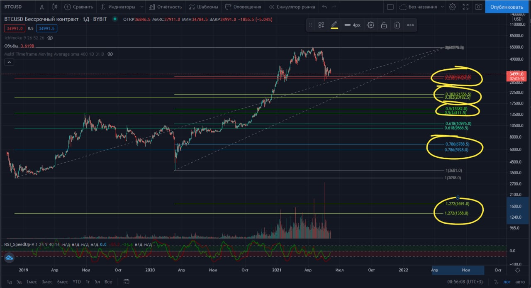Set range to 5л
Viewport: 531px width, 288px height.
click(x=97, y=282)
